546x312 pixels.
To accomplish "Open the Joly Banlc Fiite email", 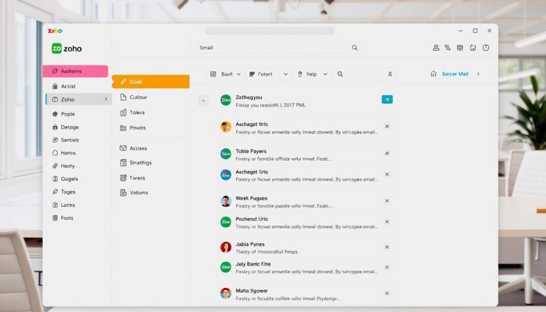I will click(x=307, y=267).
